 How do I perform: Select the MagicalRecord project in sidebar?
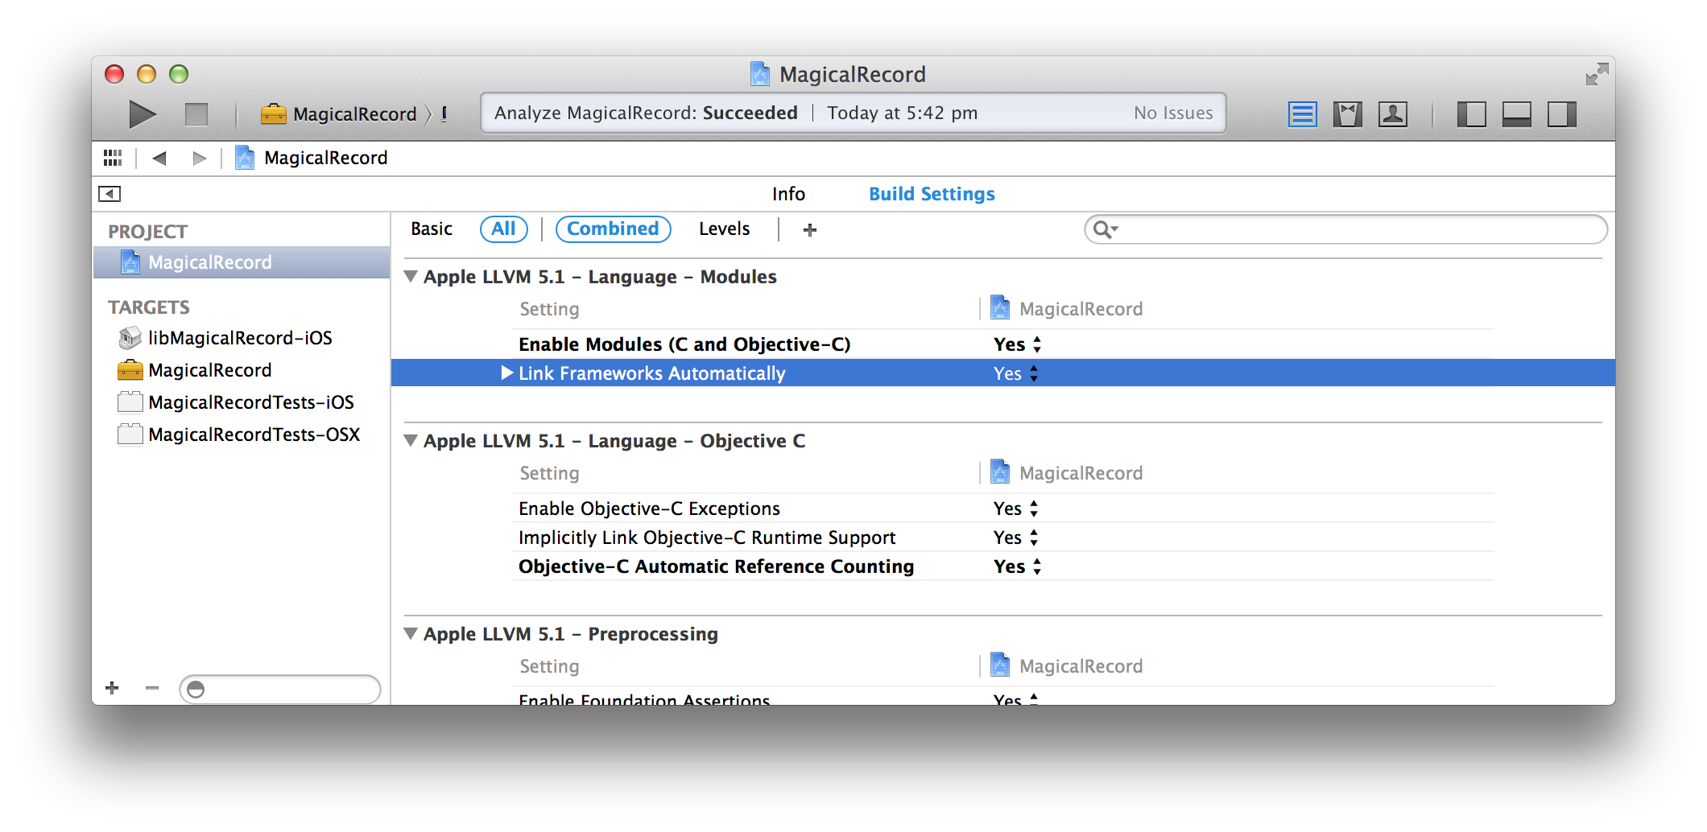pos(242,262)
